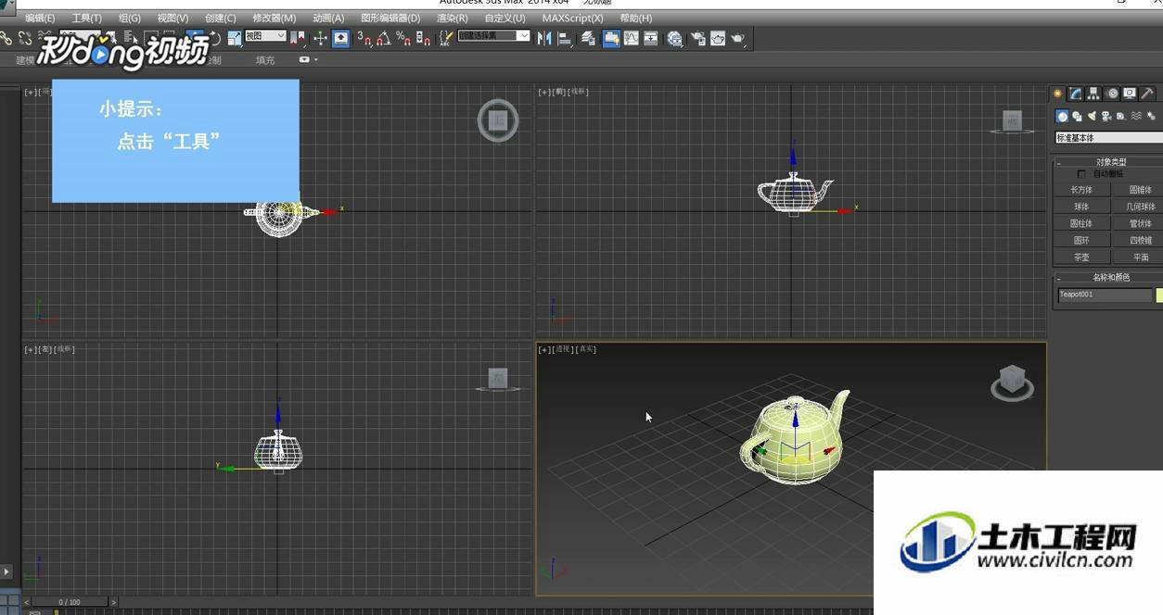Image resolution: width=1163 pixels, height=615 pixels.
Task: Click the 管状体 button
Action: [1140, 223]
